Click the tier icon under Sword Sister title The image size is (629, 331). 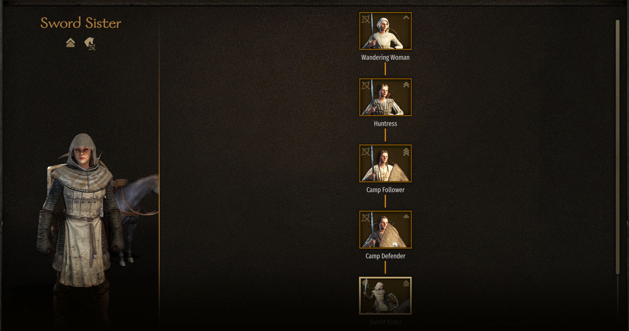click(x=71, y=43)
